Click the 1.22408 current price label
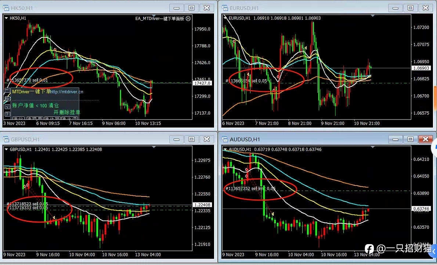Screen dimensions: 437x265 click(x=202, y=205)
